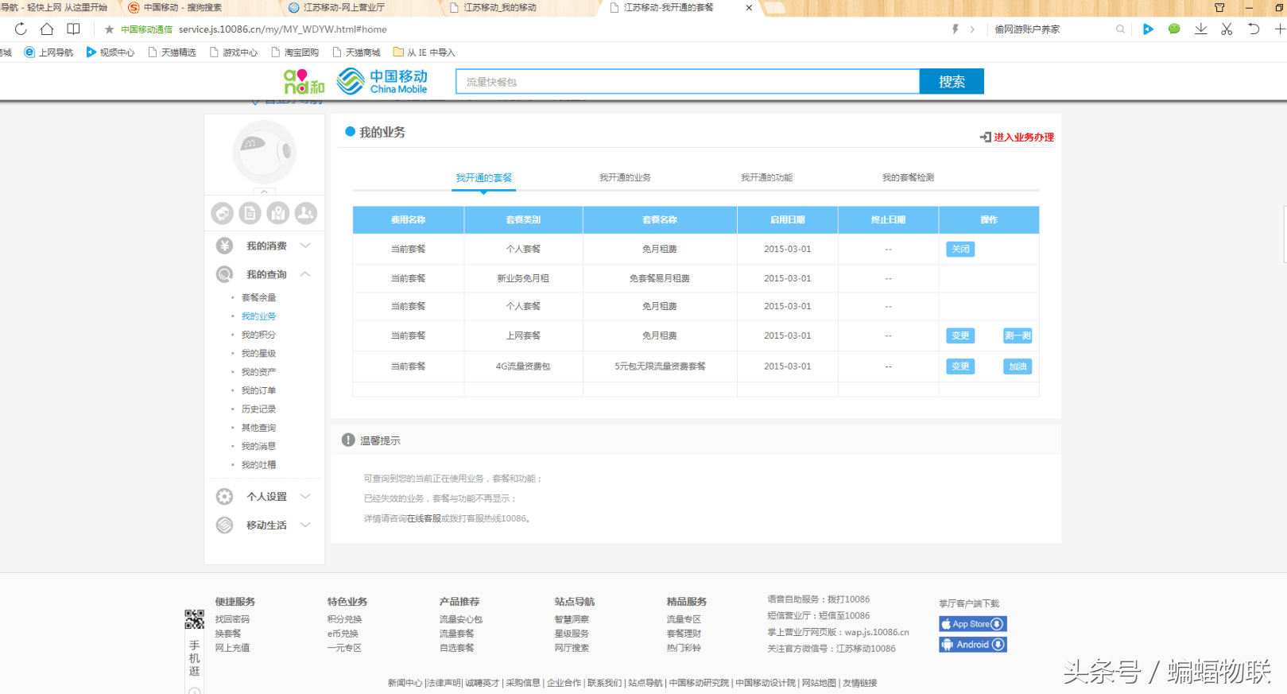Click the document bill round icon
Image resolution: width=1287 pixels, height=694 pixels.
[250, 213]
